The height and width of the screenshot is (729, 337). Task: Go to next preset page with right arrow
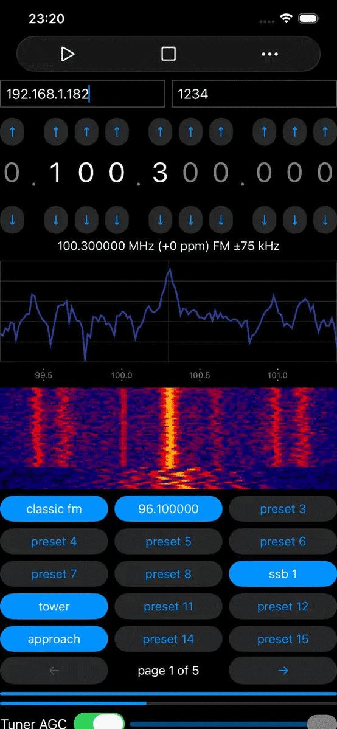coord(283,671)
